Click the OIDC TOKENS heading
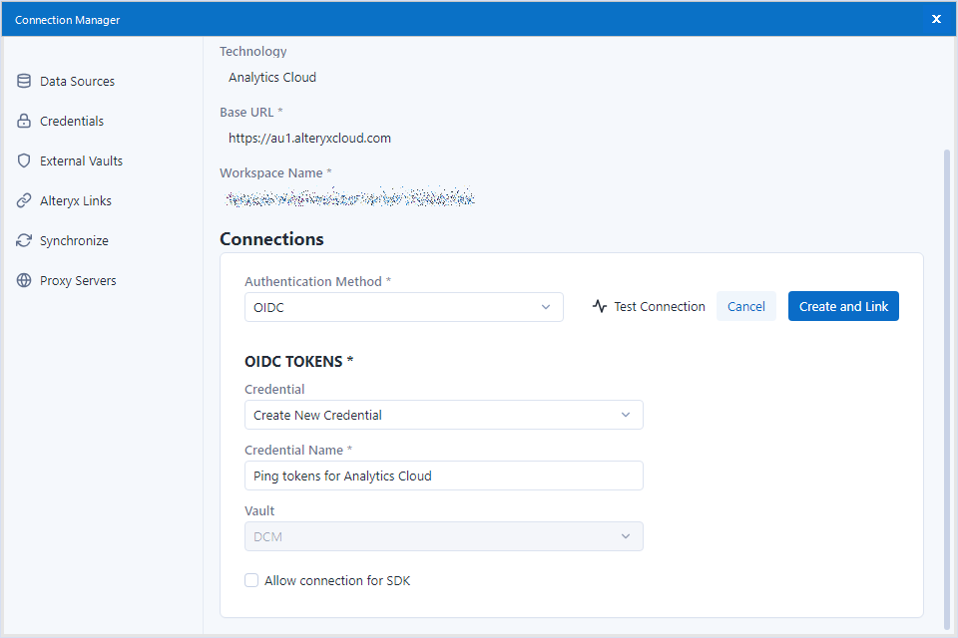This screenshot has height=638, width=958. (x=298, y=362)
